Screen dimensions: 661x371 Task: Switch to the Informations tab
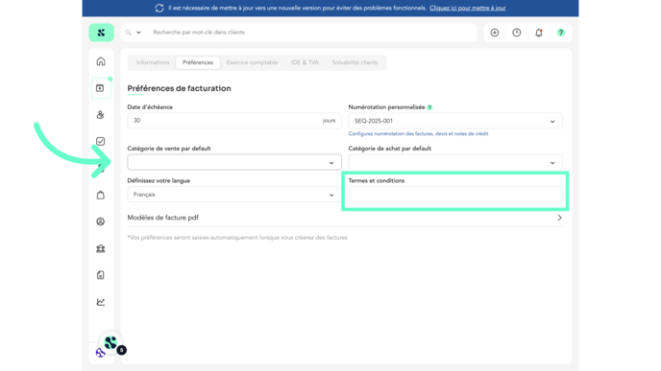[153, 62]
